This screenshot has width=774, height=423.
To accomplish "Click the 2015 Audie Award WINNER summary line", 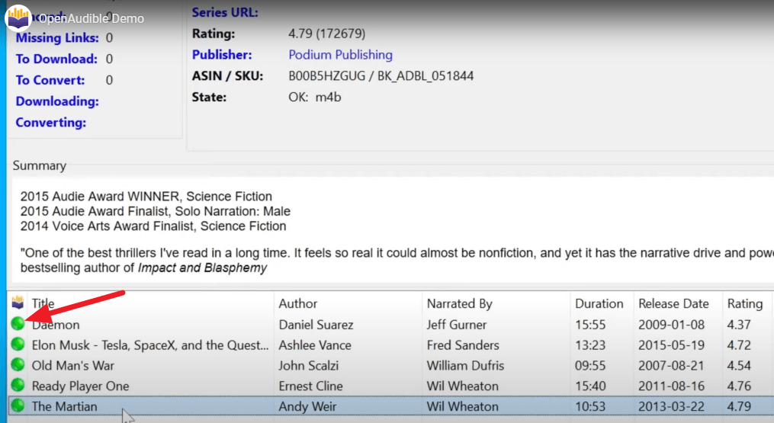I will click(146, 196).
